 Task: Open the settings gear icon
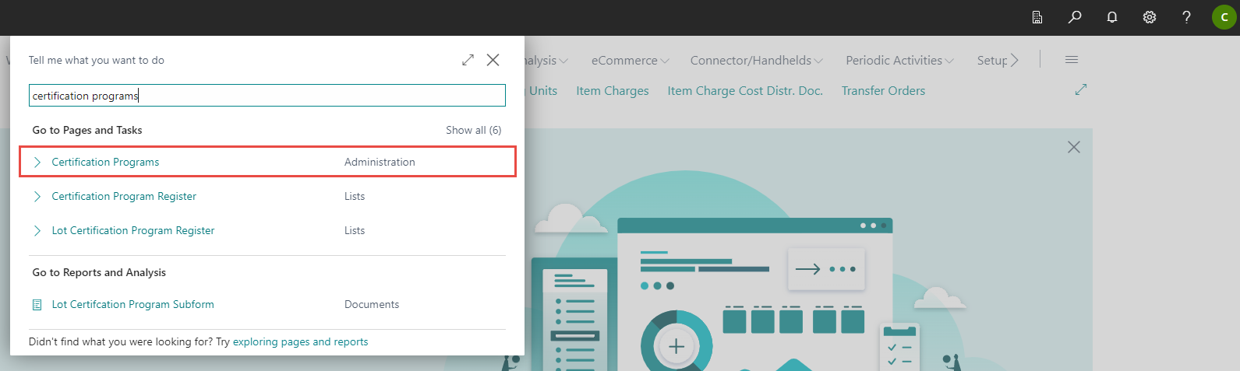coord(1150,17)
